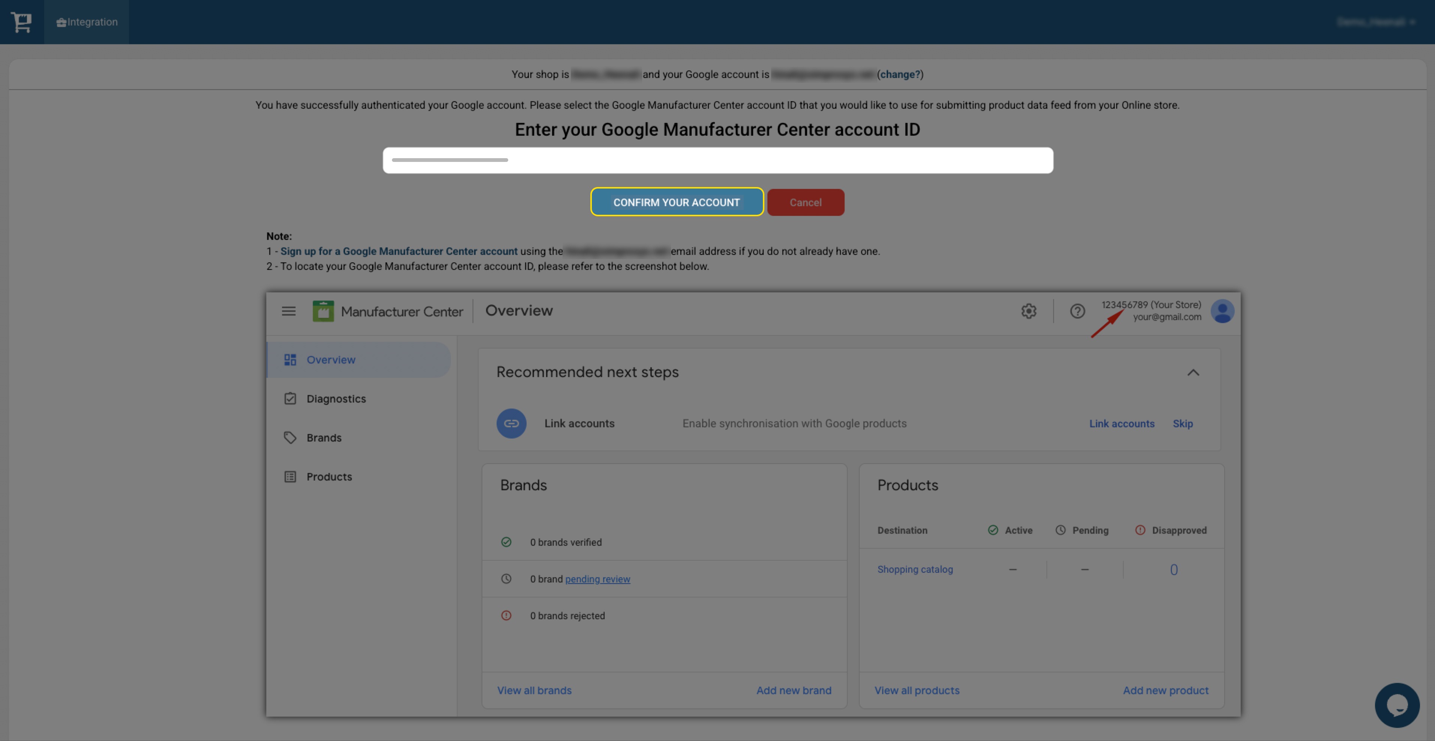Click View all products
Screen dimensions: 1435x741
coord(917,690)
